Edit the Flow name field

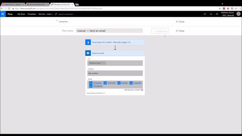[x=109, y=31]
